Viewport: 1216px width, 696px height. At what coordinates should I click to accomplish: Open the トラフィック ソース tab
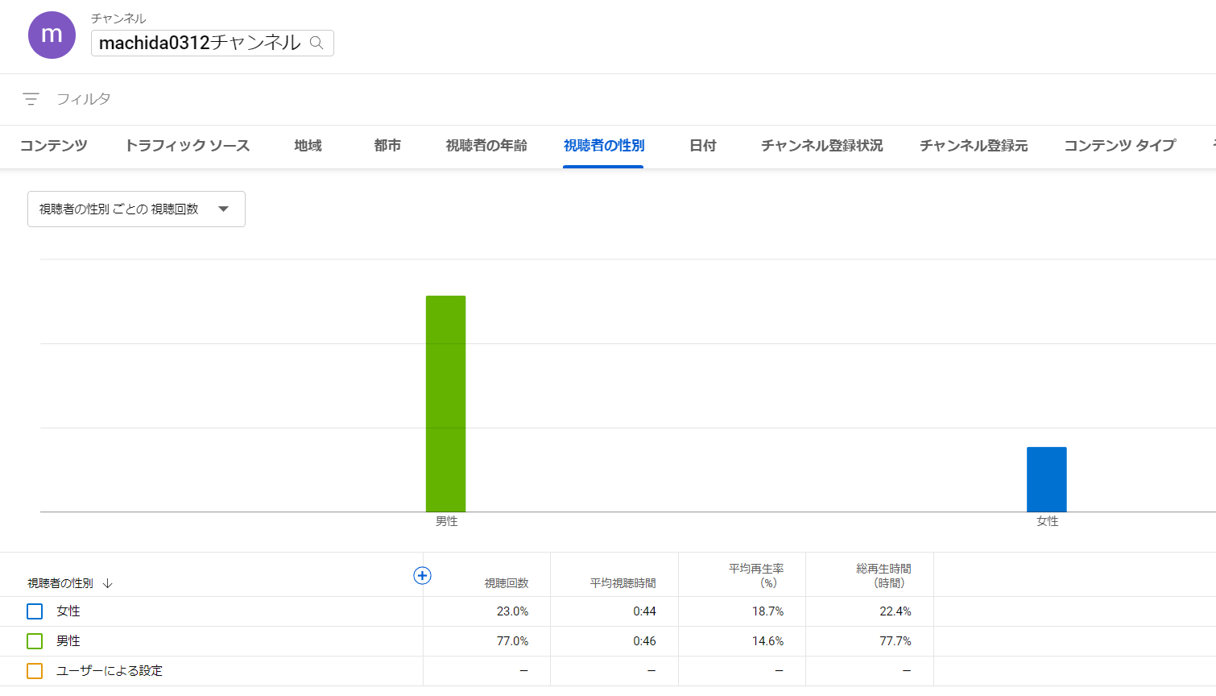pos(187,146)
